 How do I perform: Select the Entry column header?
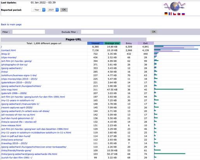click(x=129, y=43)
